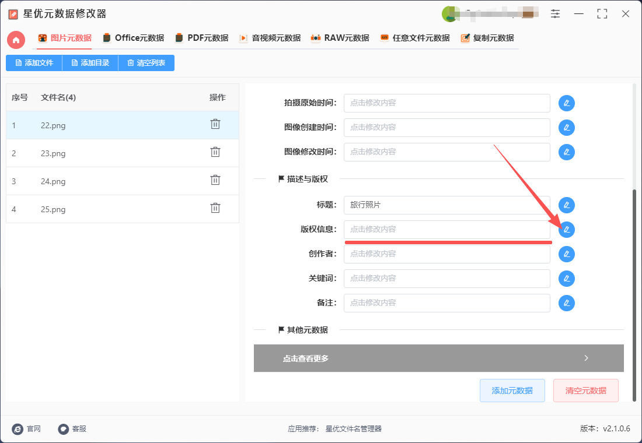Click the 清空列表 button
The image size is (642, 443).
coord(146,63)
